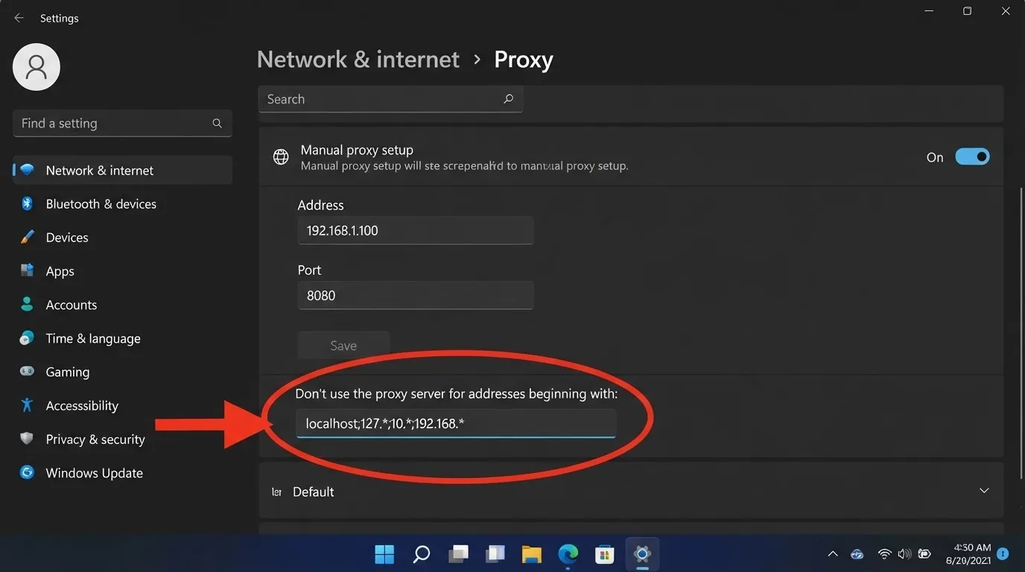Screen dimensions: 1025x572
Task: Open Task View on the taskbar
Action: coord(458,554)
